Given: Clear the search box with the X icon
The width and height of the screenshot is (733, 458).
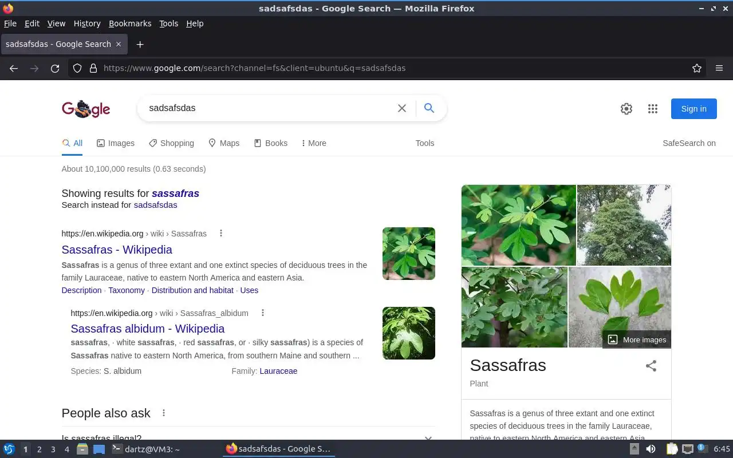Looking at the screenshot, I should pos(402,108).
